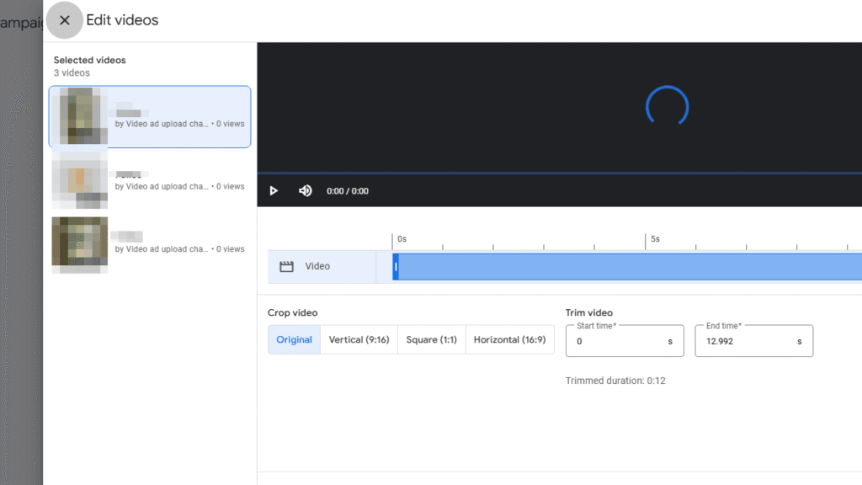This screenshot has height=485, width=862.
Task: Mute the player using the speaker icon
Action: coord(305,190)
